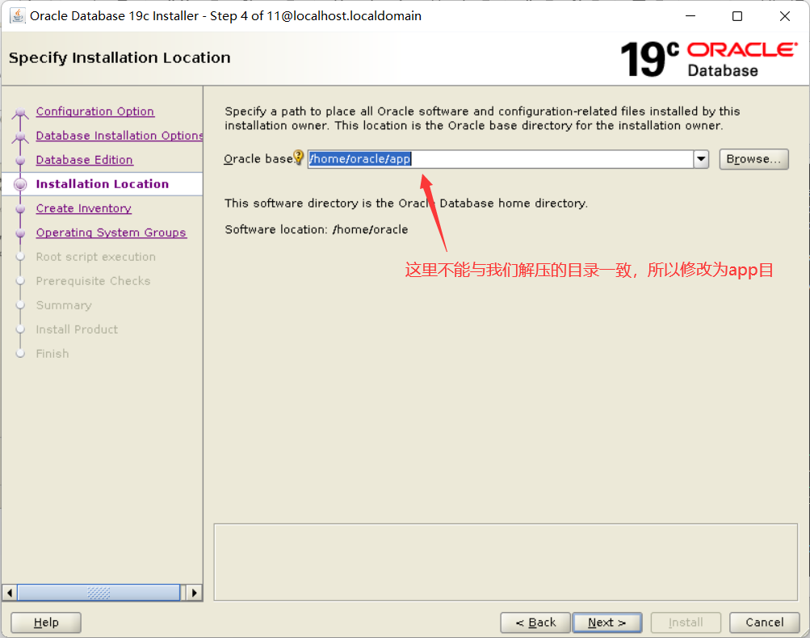Click the Oracle base help lightbulb icon

(x=298, y=157)
